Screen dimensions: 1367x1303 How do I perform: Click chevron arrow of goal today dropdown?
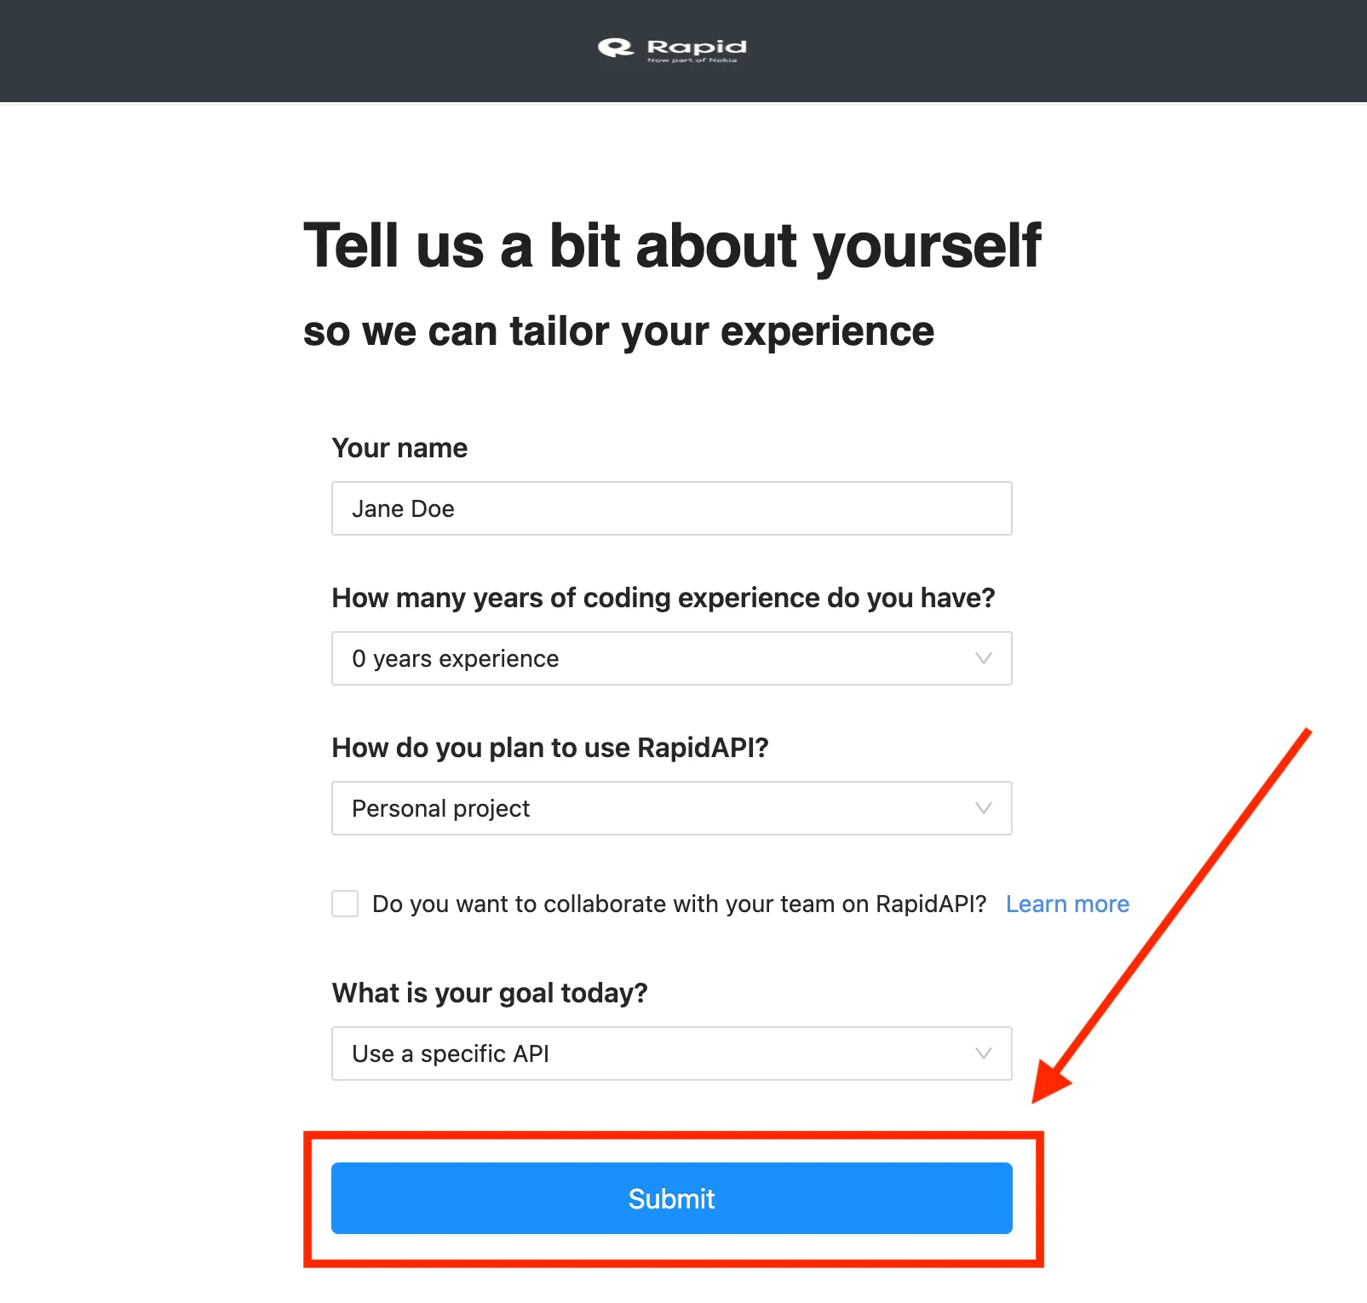tap(983, 1053)
